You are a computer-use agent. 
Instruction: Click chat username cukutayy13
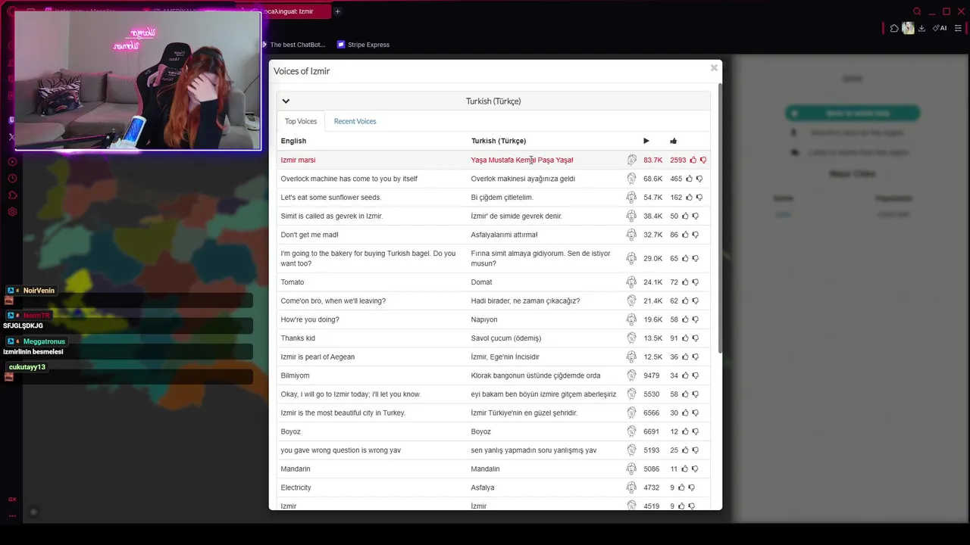click(x=27, y=367)
